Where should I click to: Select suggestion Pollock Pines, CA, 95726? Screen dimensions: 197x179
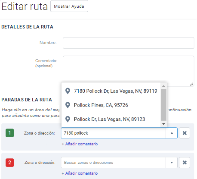[x=111, y=105]
